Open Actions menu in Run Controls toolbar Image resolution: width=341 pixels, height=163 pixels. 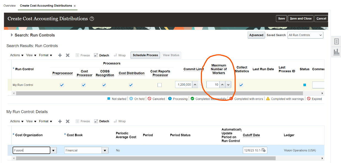[17, 55]
